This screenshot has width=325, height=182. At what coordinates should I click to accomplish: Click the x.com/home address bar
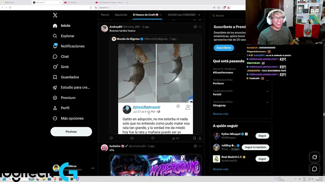152,8
